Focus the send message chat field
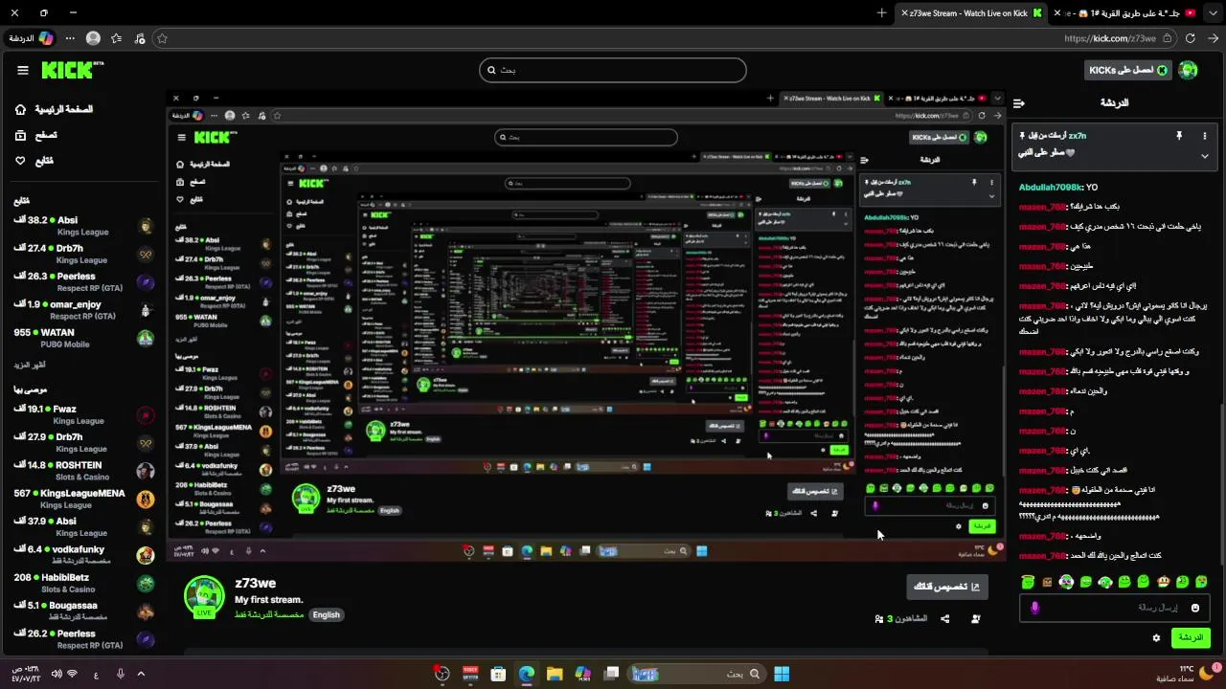1226x689 pixels. [1115, 608]
